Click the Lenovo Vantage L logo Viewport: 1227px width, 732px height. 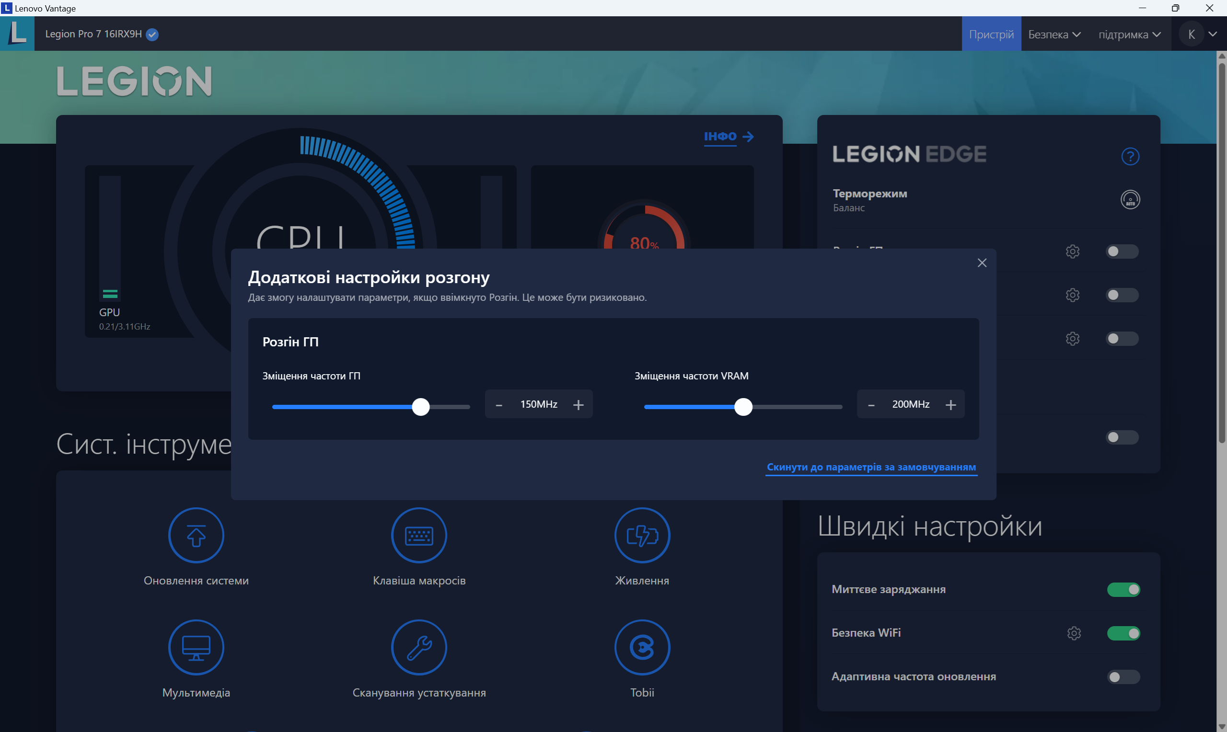click(x=17, y=34)
